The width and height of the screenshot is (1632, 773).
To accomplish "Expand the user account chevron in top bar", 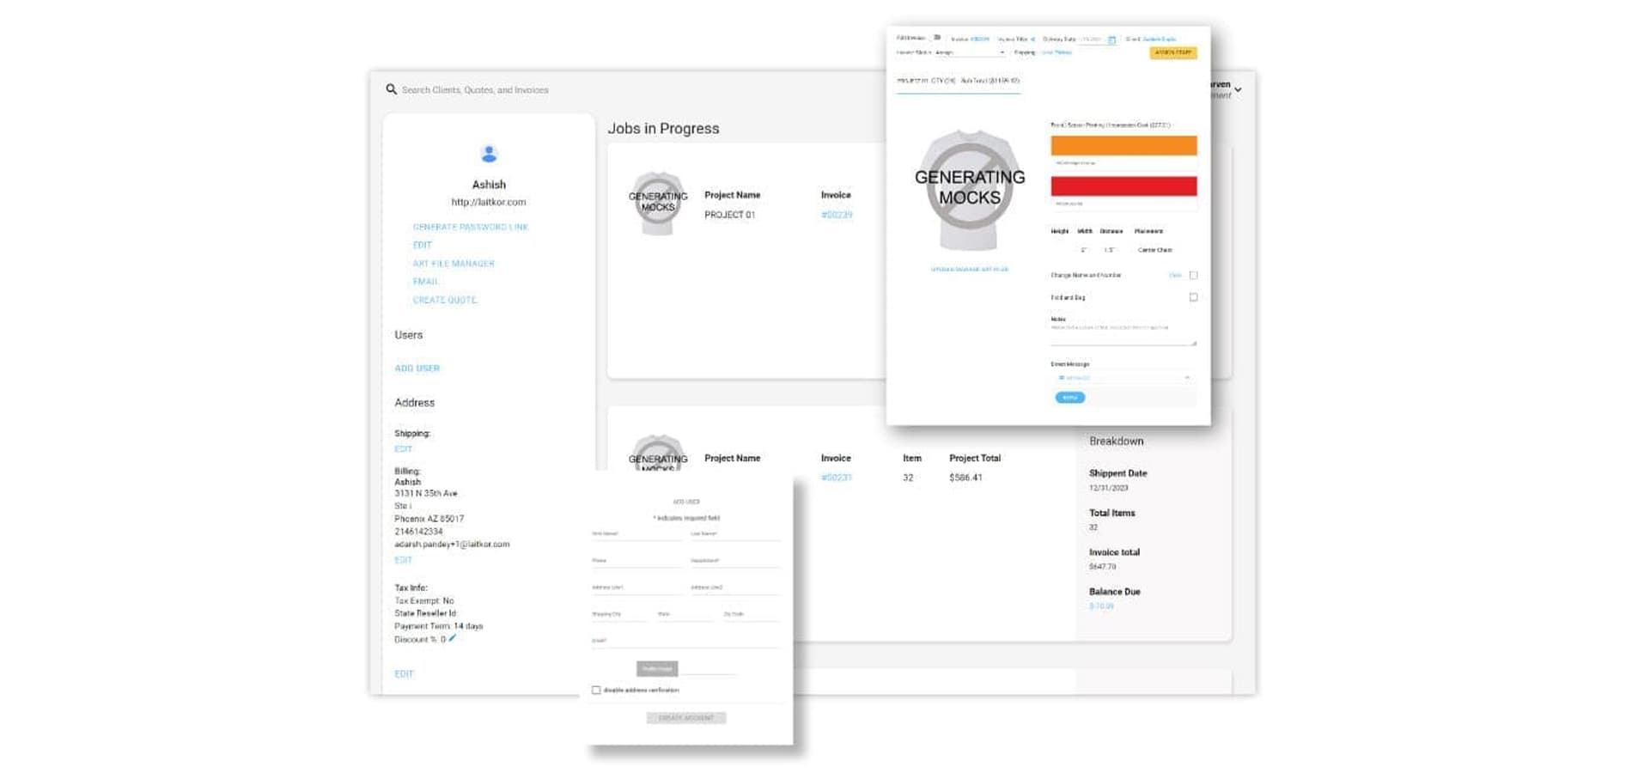I will tap(1238, 89).
